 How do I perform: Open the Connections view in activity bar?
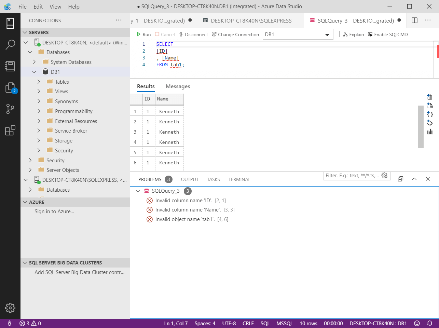10,23
